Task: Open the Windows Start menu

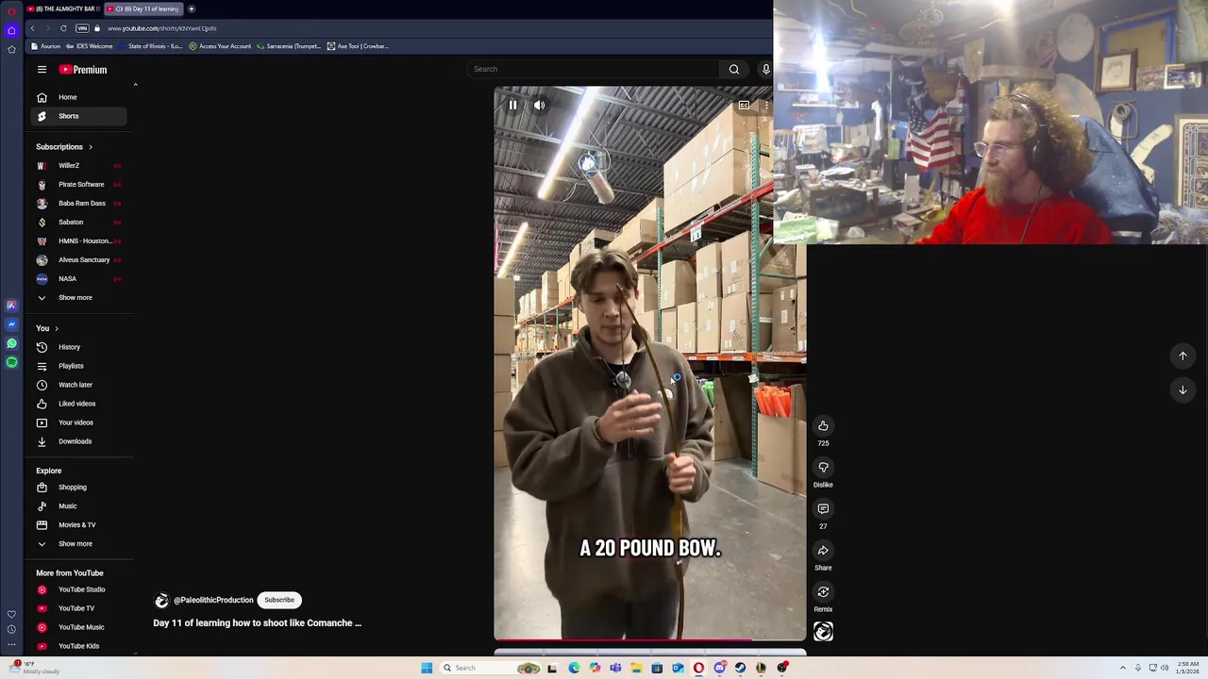Action: click(x=427, y=668)
